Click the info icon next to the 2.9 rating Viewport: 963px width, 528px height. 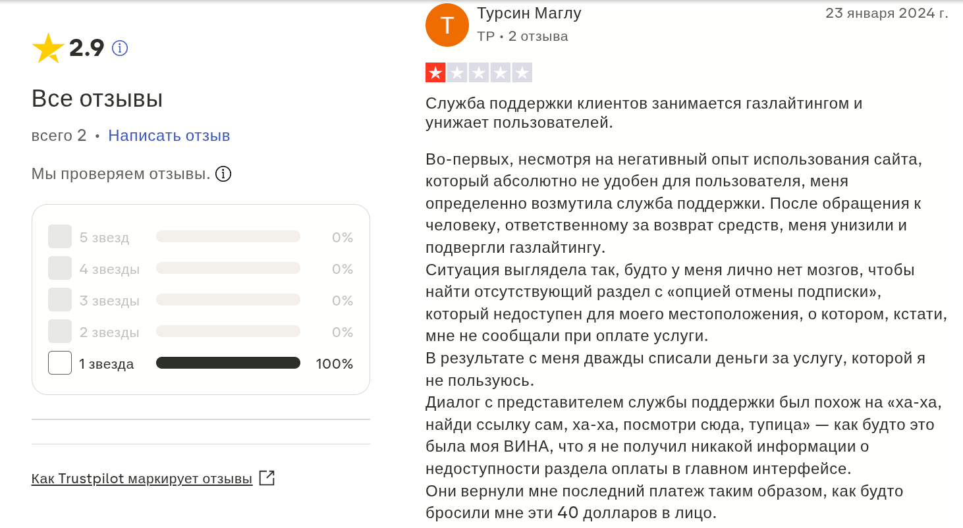[119, 47]
